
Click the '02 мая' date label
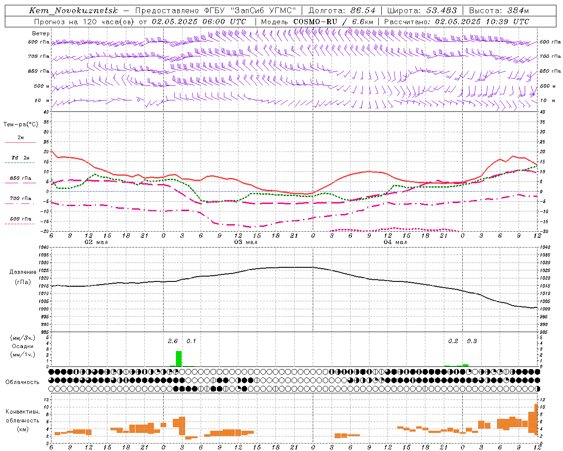click(x=96, y=242)
